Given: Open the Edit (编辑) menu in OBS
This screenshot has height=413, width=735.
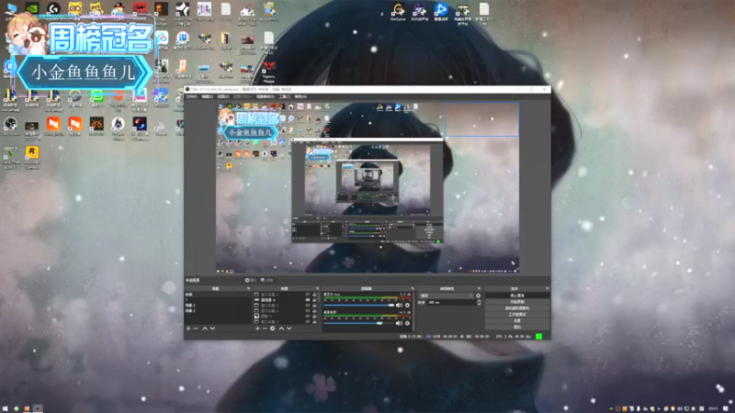Looking at the screenshot, I should 208,96.
